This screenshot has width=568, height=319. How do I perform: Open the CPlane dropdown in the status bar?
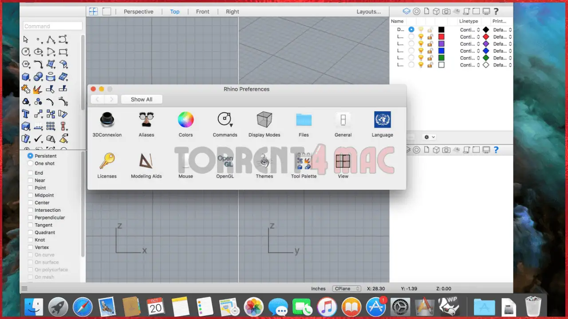[347, 288]
